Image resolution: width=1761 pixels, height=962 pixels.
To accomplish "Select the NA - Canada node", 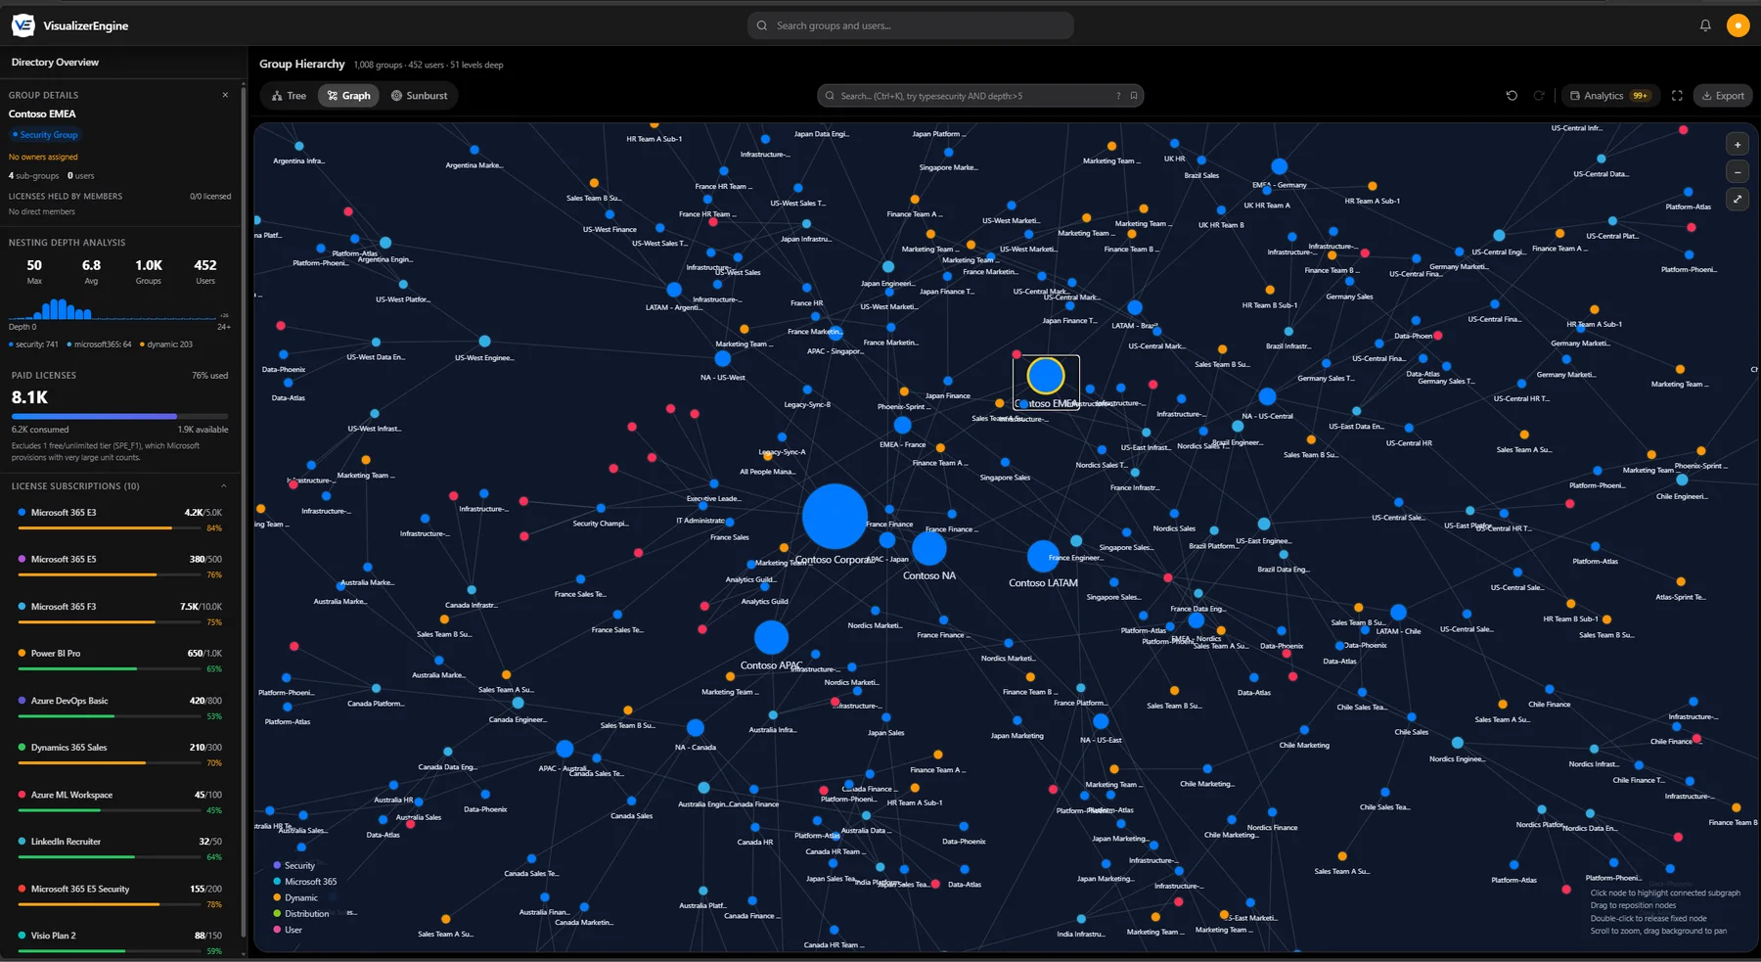I will [696, 728].
